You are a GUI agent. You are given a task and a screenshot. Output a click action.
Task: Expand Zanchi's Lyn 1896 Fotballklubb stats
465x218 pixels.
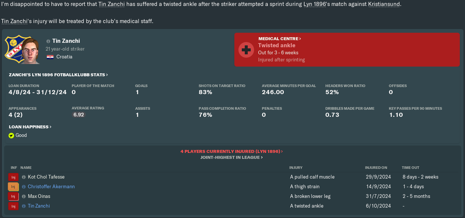pos(58,75)
